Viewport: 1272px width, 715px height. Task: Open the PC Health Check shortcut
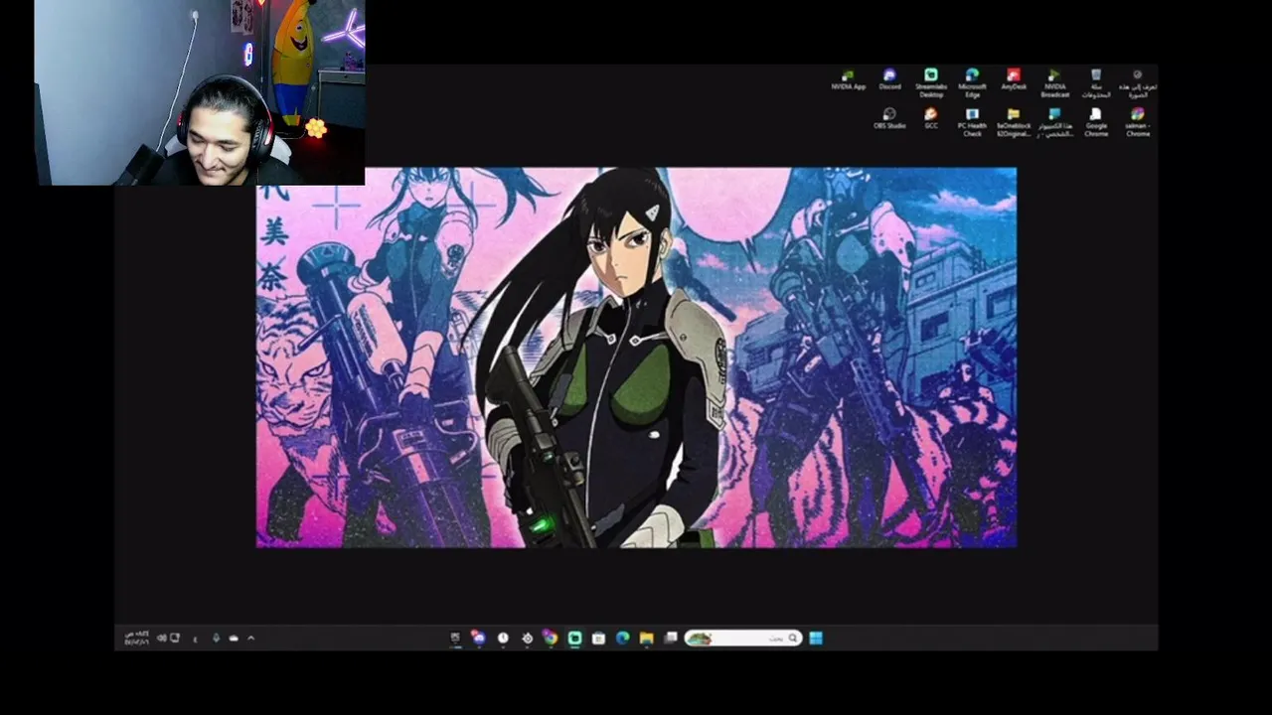(972, 122)
